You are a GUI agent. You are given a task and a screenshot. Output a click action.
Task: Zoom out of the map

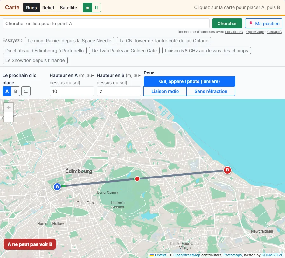(x=9, y=117)
